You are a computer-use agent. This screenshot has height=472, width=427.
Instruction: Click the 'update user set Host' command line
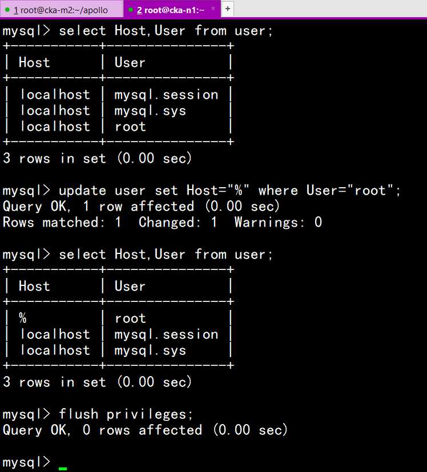click(x=229, y=191)
